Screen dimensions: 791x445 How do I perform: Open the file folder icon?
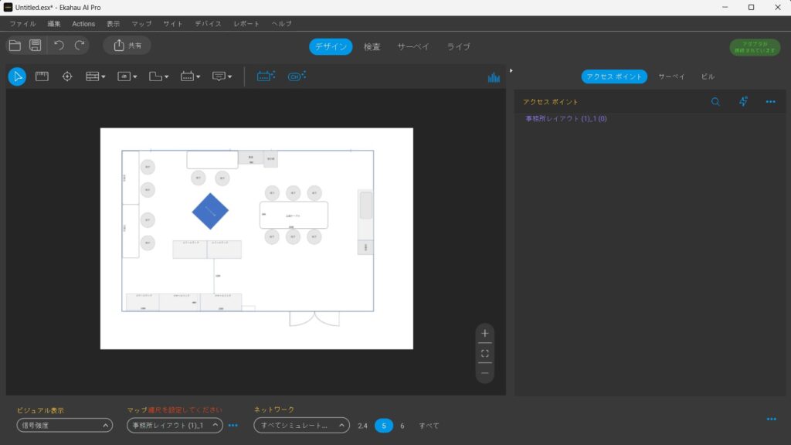[15, 46]
